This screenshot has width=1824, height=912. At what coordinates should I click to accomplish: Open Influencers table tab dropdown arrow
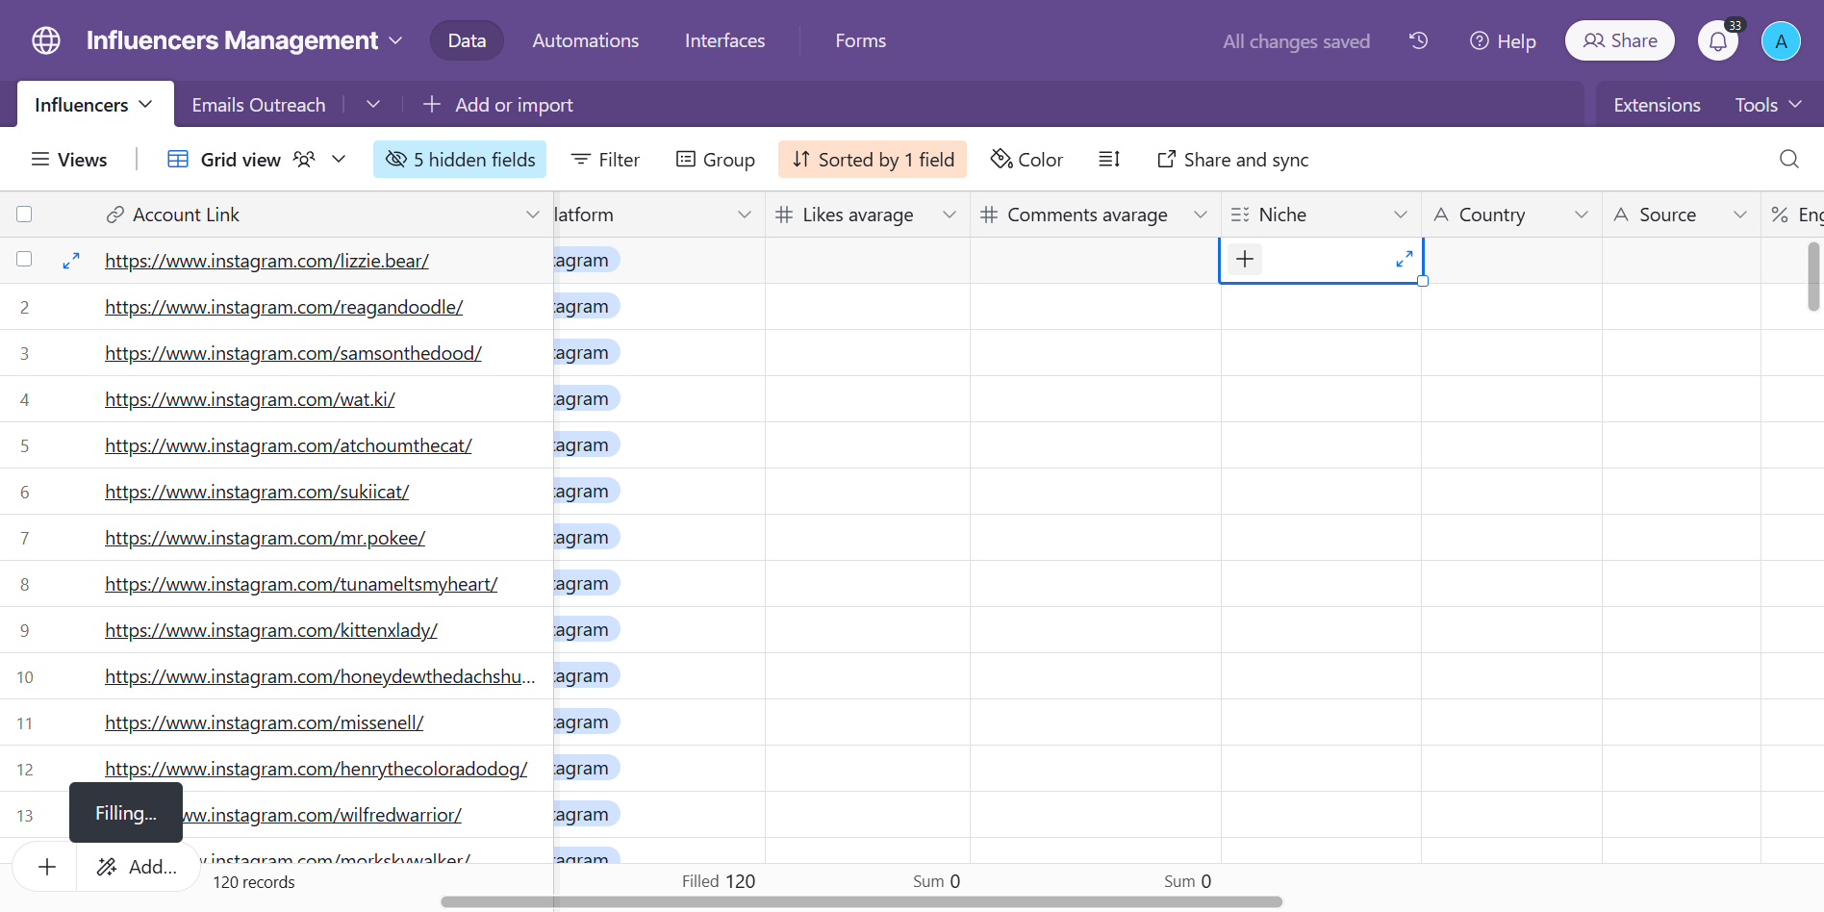[145, 104]
